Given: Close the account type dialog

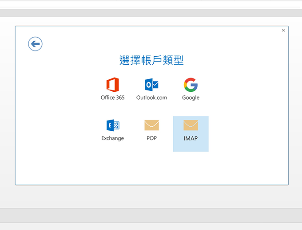Looking at the screenshot, I should [283, 30].
